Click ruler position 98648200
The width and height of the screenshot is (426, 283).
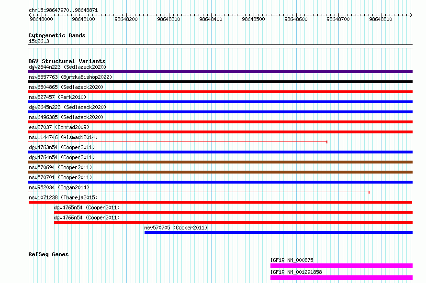pyautogui.click(x=126, y=19)
